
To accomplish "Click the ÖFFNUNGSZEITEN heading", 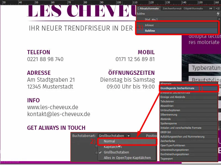I will click(x=131, y=73).
